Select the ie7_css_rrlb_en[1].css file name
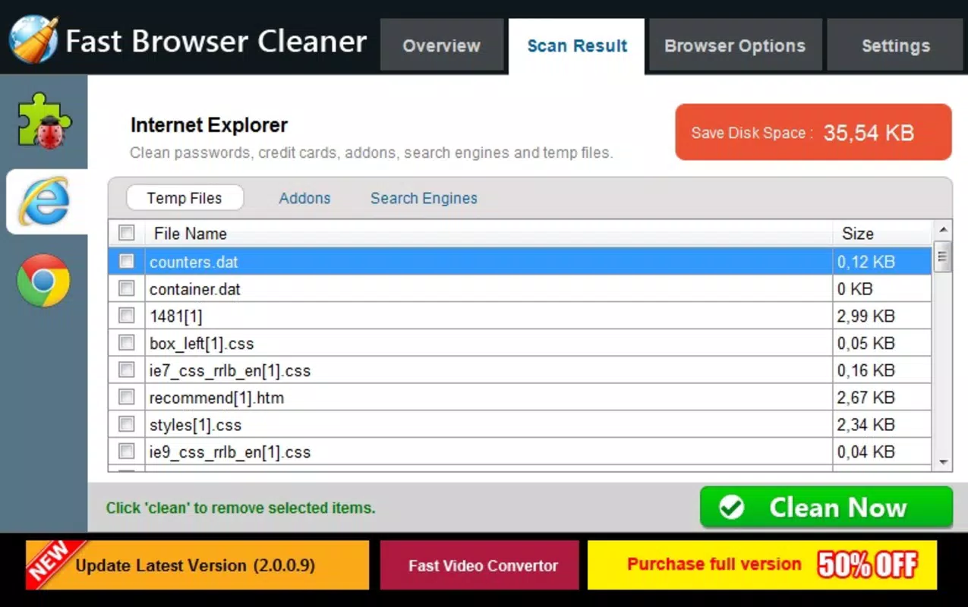The height and width of the screenshot is (607, 968). [x=230, y=371]
